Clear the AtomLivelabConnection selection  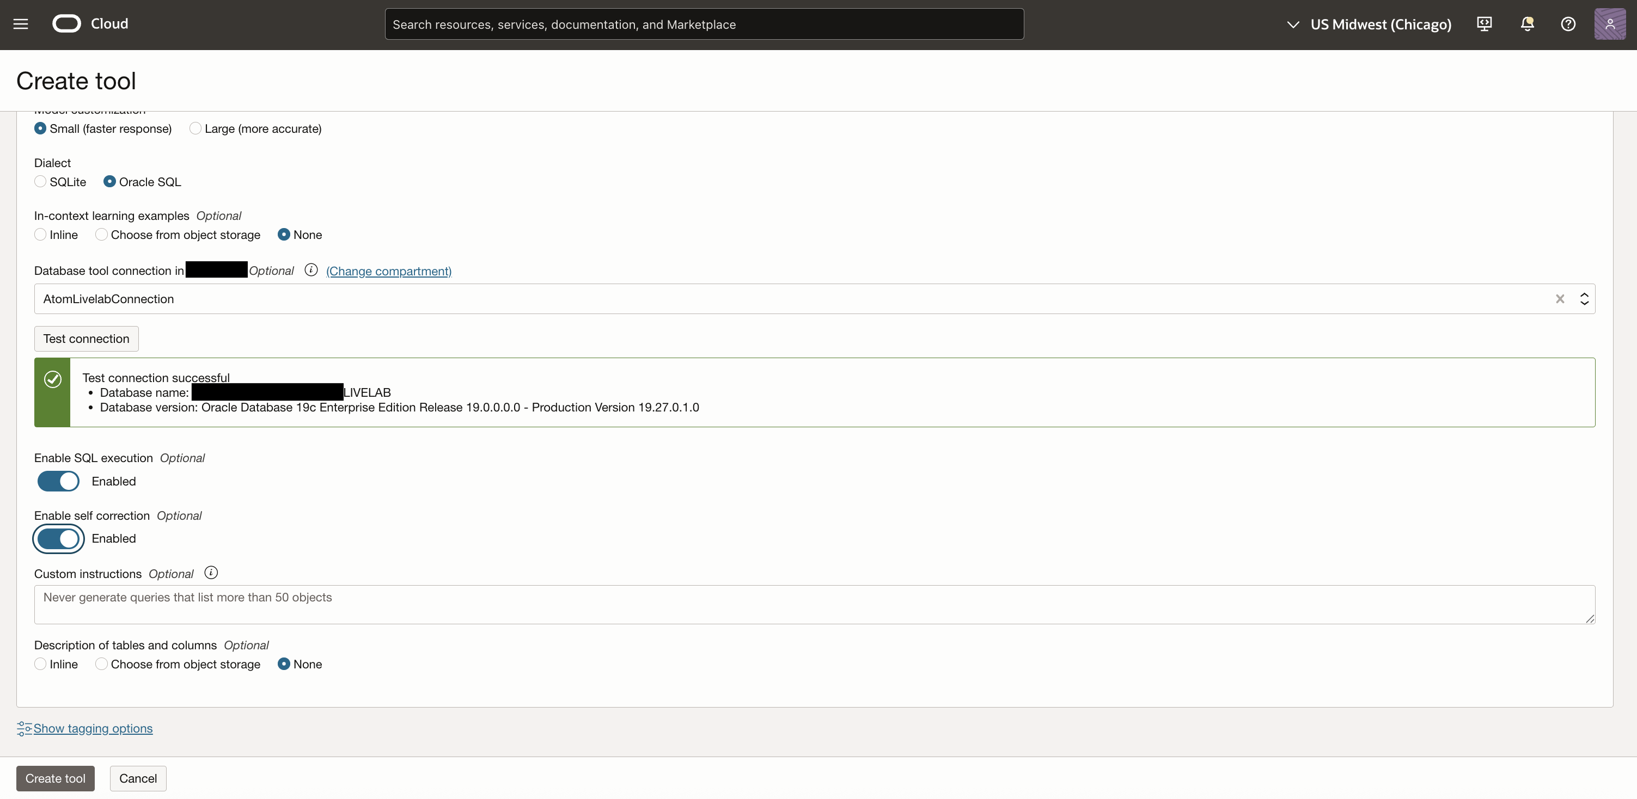(1560, 298)
